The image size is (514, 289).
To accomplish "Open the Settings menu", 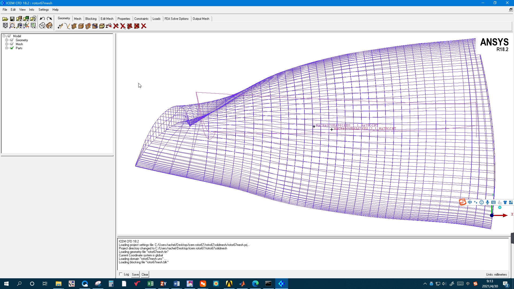I will (44, 10).
